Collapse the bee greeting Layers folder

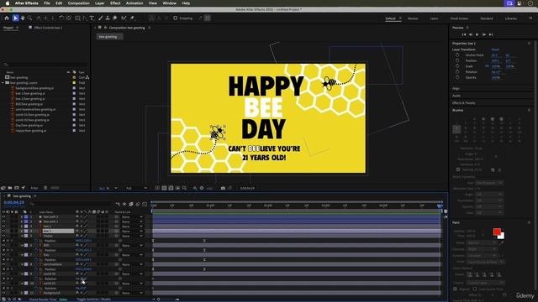click(x=3, y=83)
